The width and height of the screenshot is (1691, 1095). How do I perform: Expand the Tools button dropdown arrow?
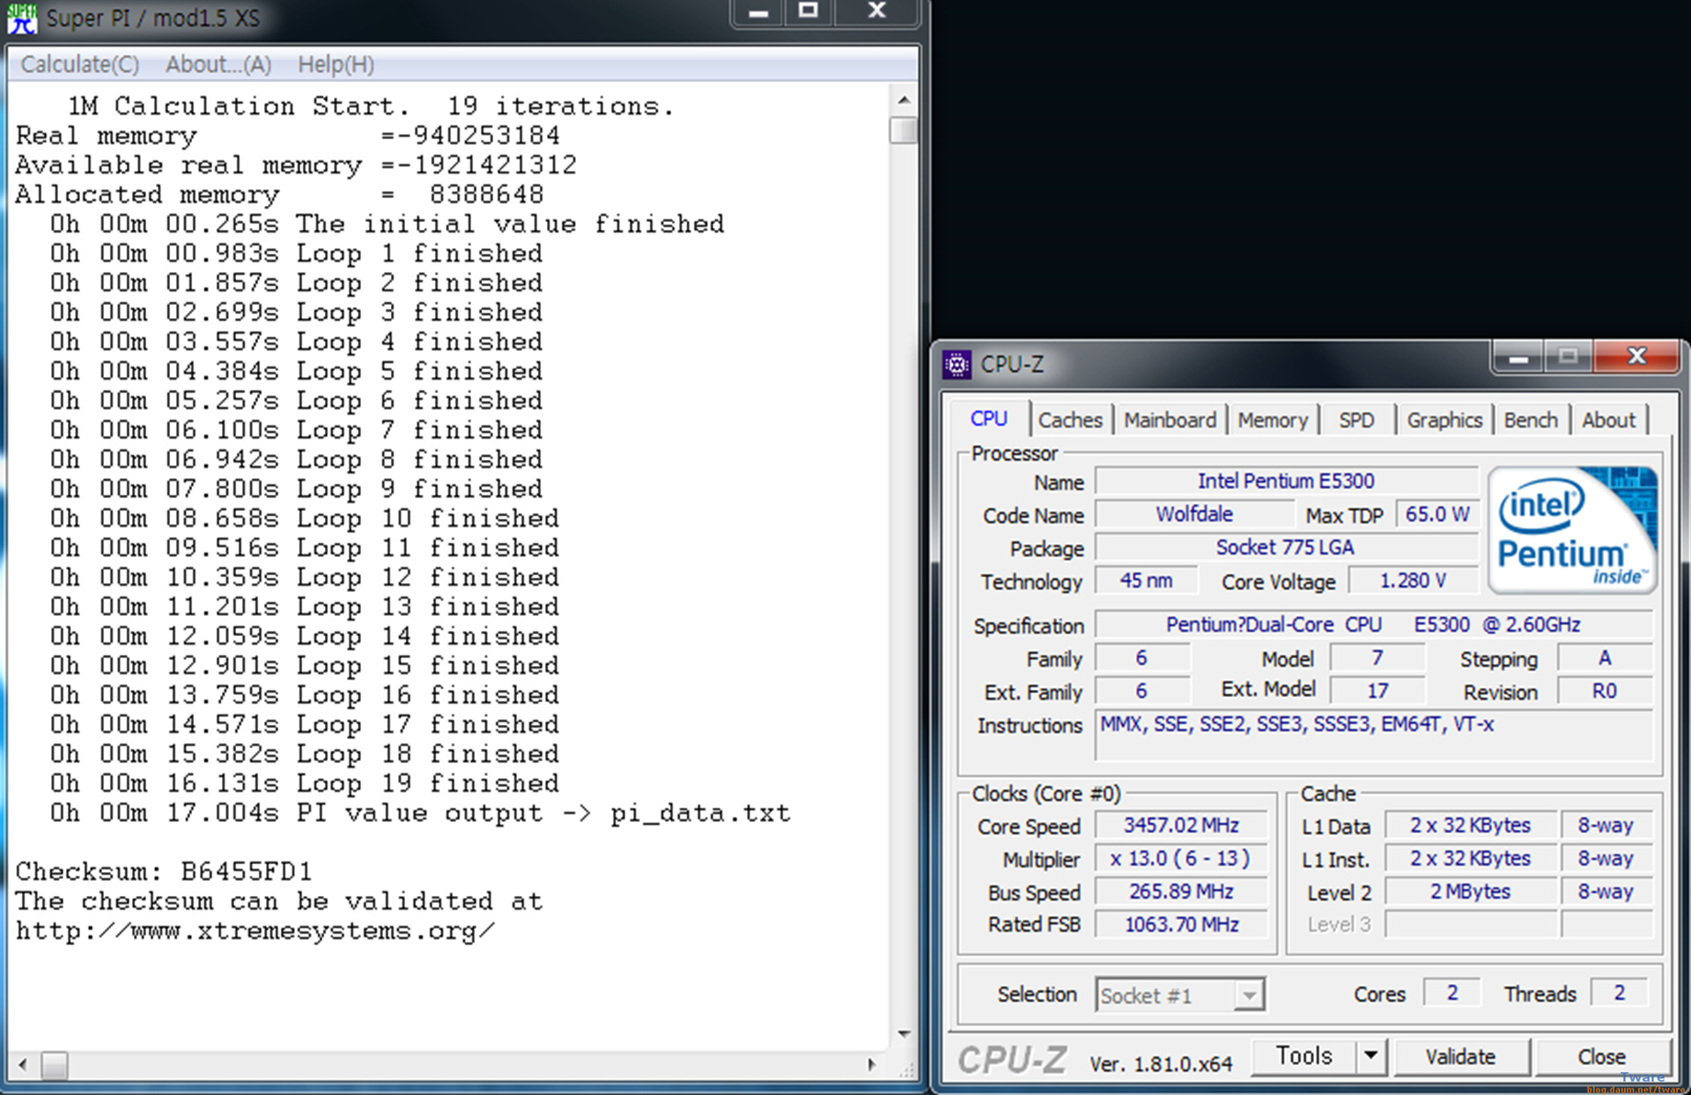1370,1055
